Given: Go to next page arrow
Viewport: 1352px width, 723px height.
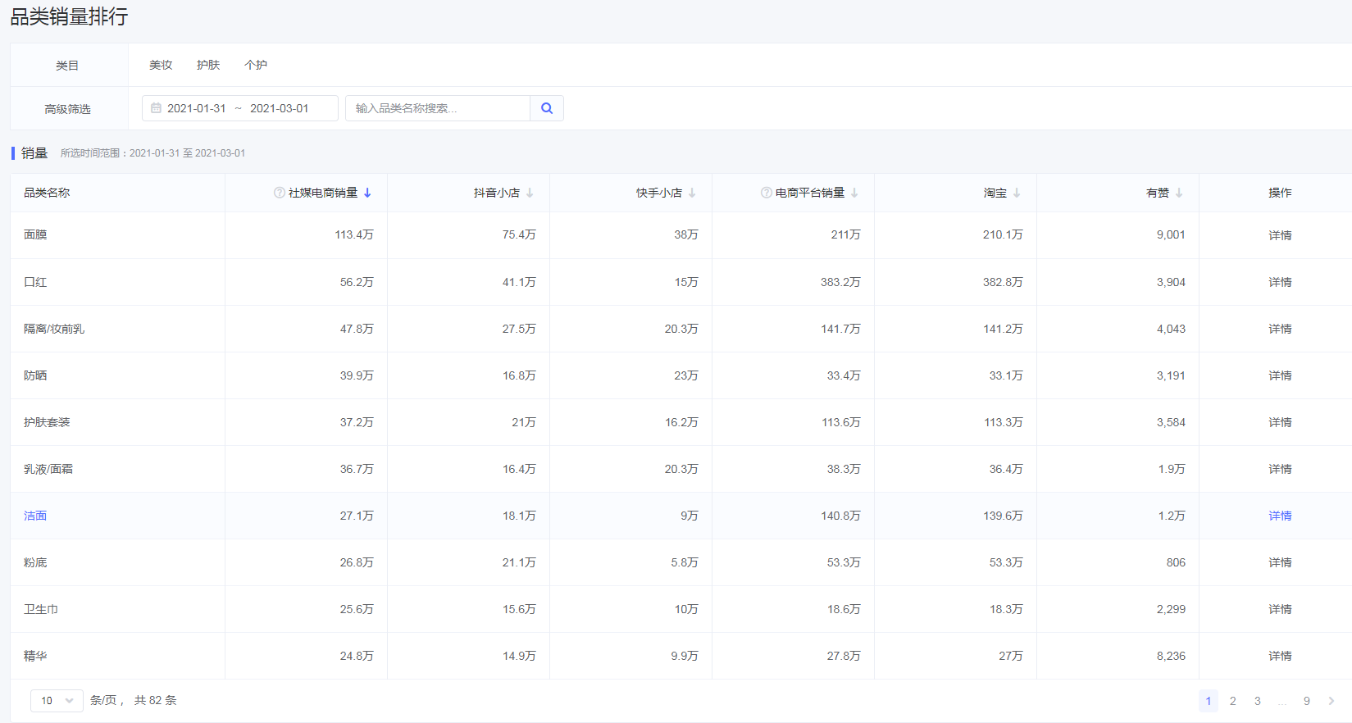Looking at the screenshot, I should coord(1331,701).
